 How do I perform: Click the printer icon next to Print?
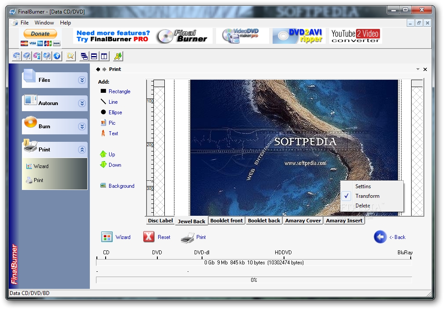(x=188, y=238)
